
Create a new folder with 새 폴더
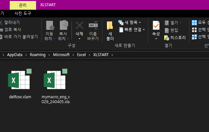coord(110,31)
